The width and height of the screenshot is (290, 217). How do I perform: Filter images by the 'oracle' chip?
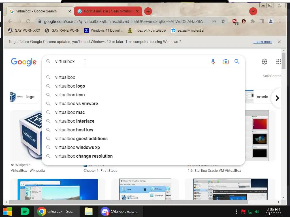pyautogui.click(x=259, y=97)
